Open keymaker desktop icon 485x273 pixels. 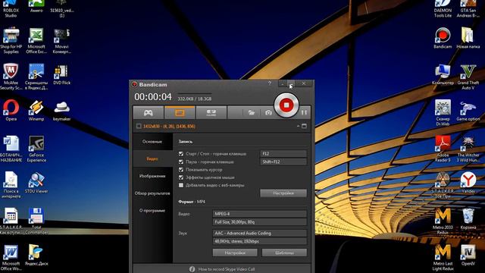[x=61, y=110]
